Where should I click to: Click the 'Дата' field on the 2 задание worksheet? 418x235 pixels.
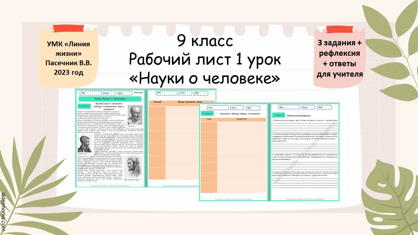tap(253, 107)
